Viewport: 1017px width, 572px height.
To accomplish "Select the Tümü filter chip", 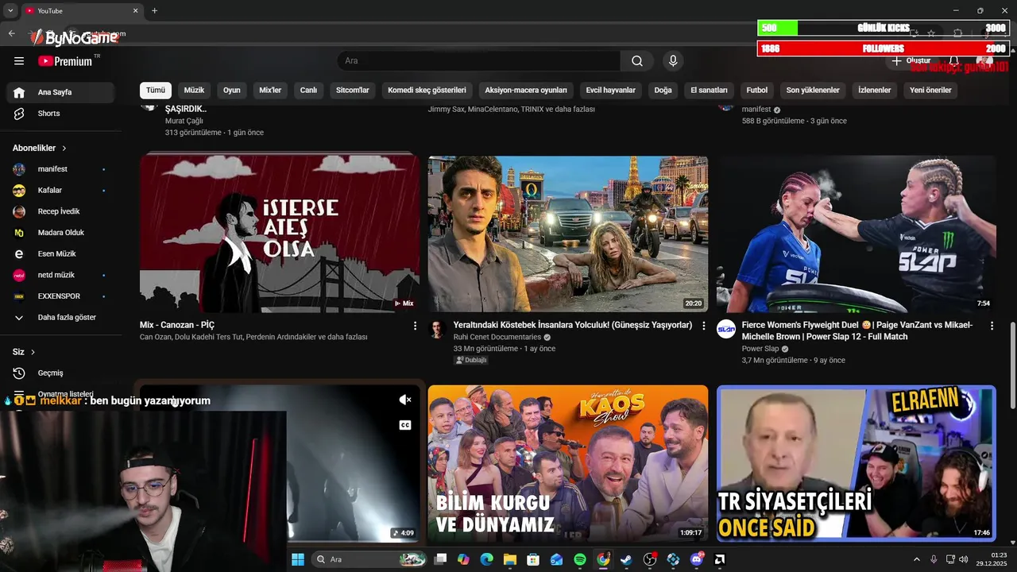I will (x=156, y=91).
